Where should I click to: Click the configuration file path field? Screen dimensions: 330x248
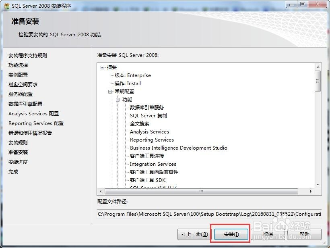coord(209,214)
